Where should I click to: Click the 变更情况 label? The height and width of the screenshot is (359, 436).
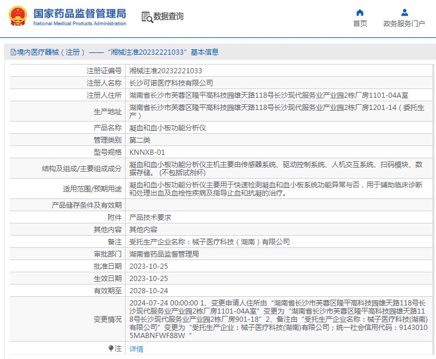pyautogui.click(x=108, y=319)
